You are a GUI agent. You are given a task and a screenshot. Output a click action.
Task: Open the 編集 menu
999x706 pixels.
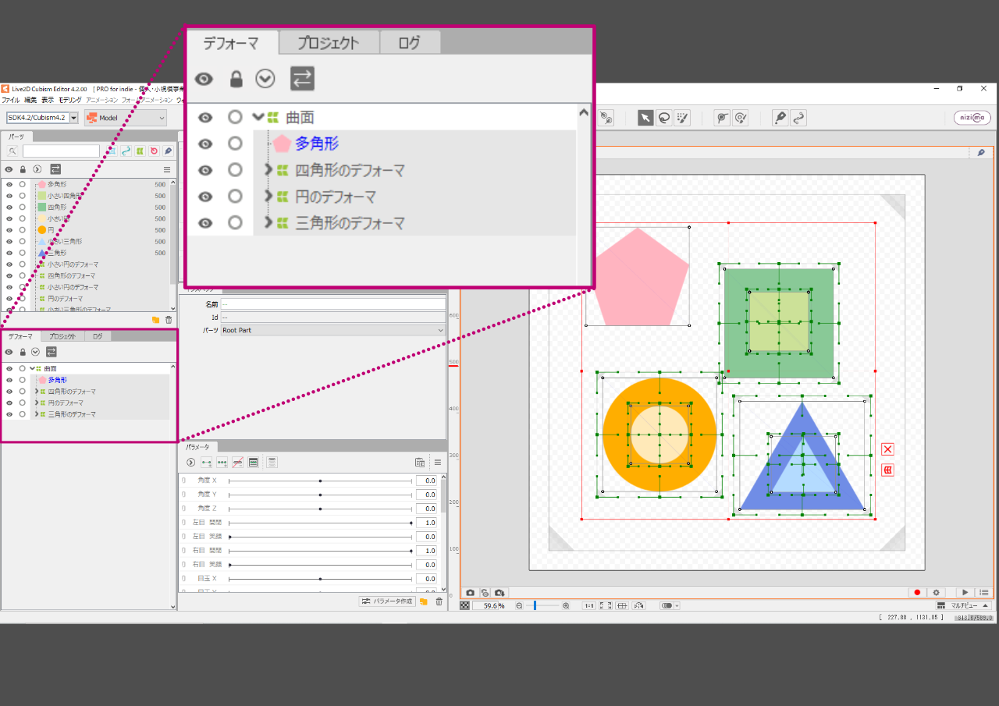coord(30,100)
